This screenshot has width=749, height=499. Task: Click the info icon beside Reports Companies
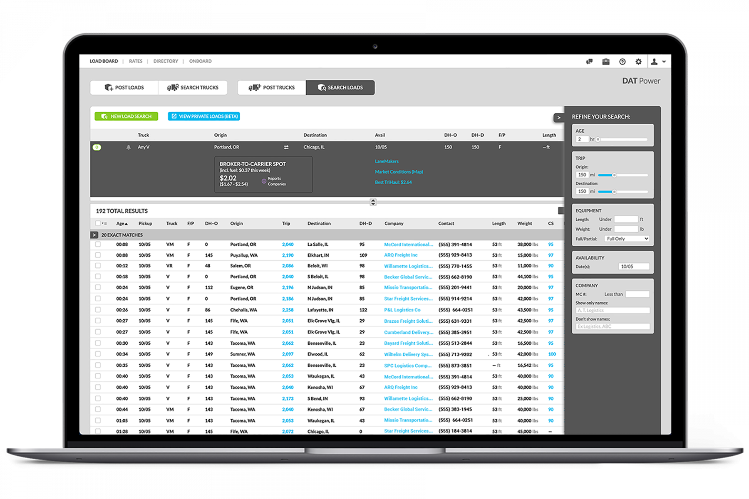tap(264, 181)
